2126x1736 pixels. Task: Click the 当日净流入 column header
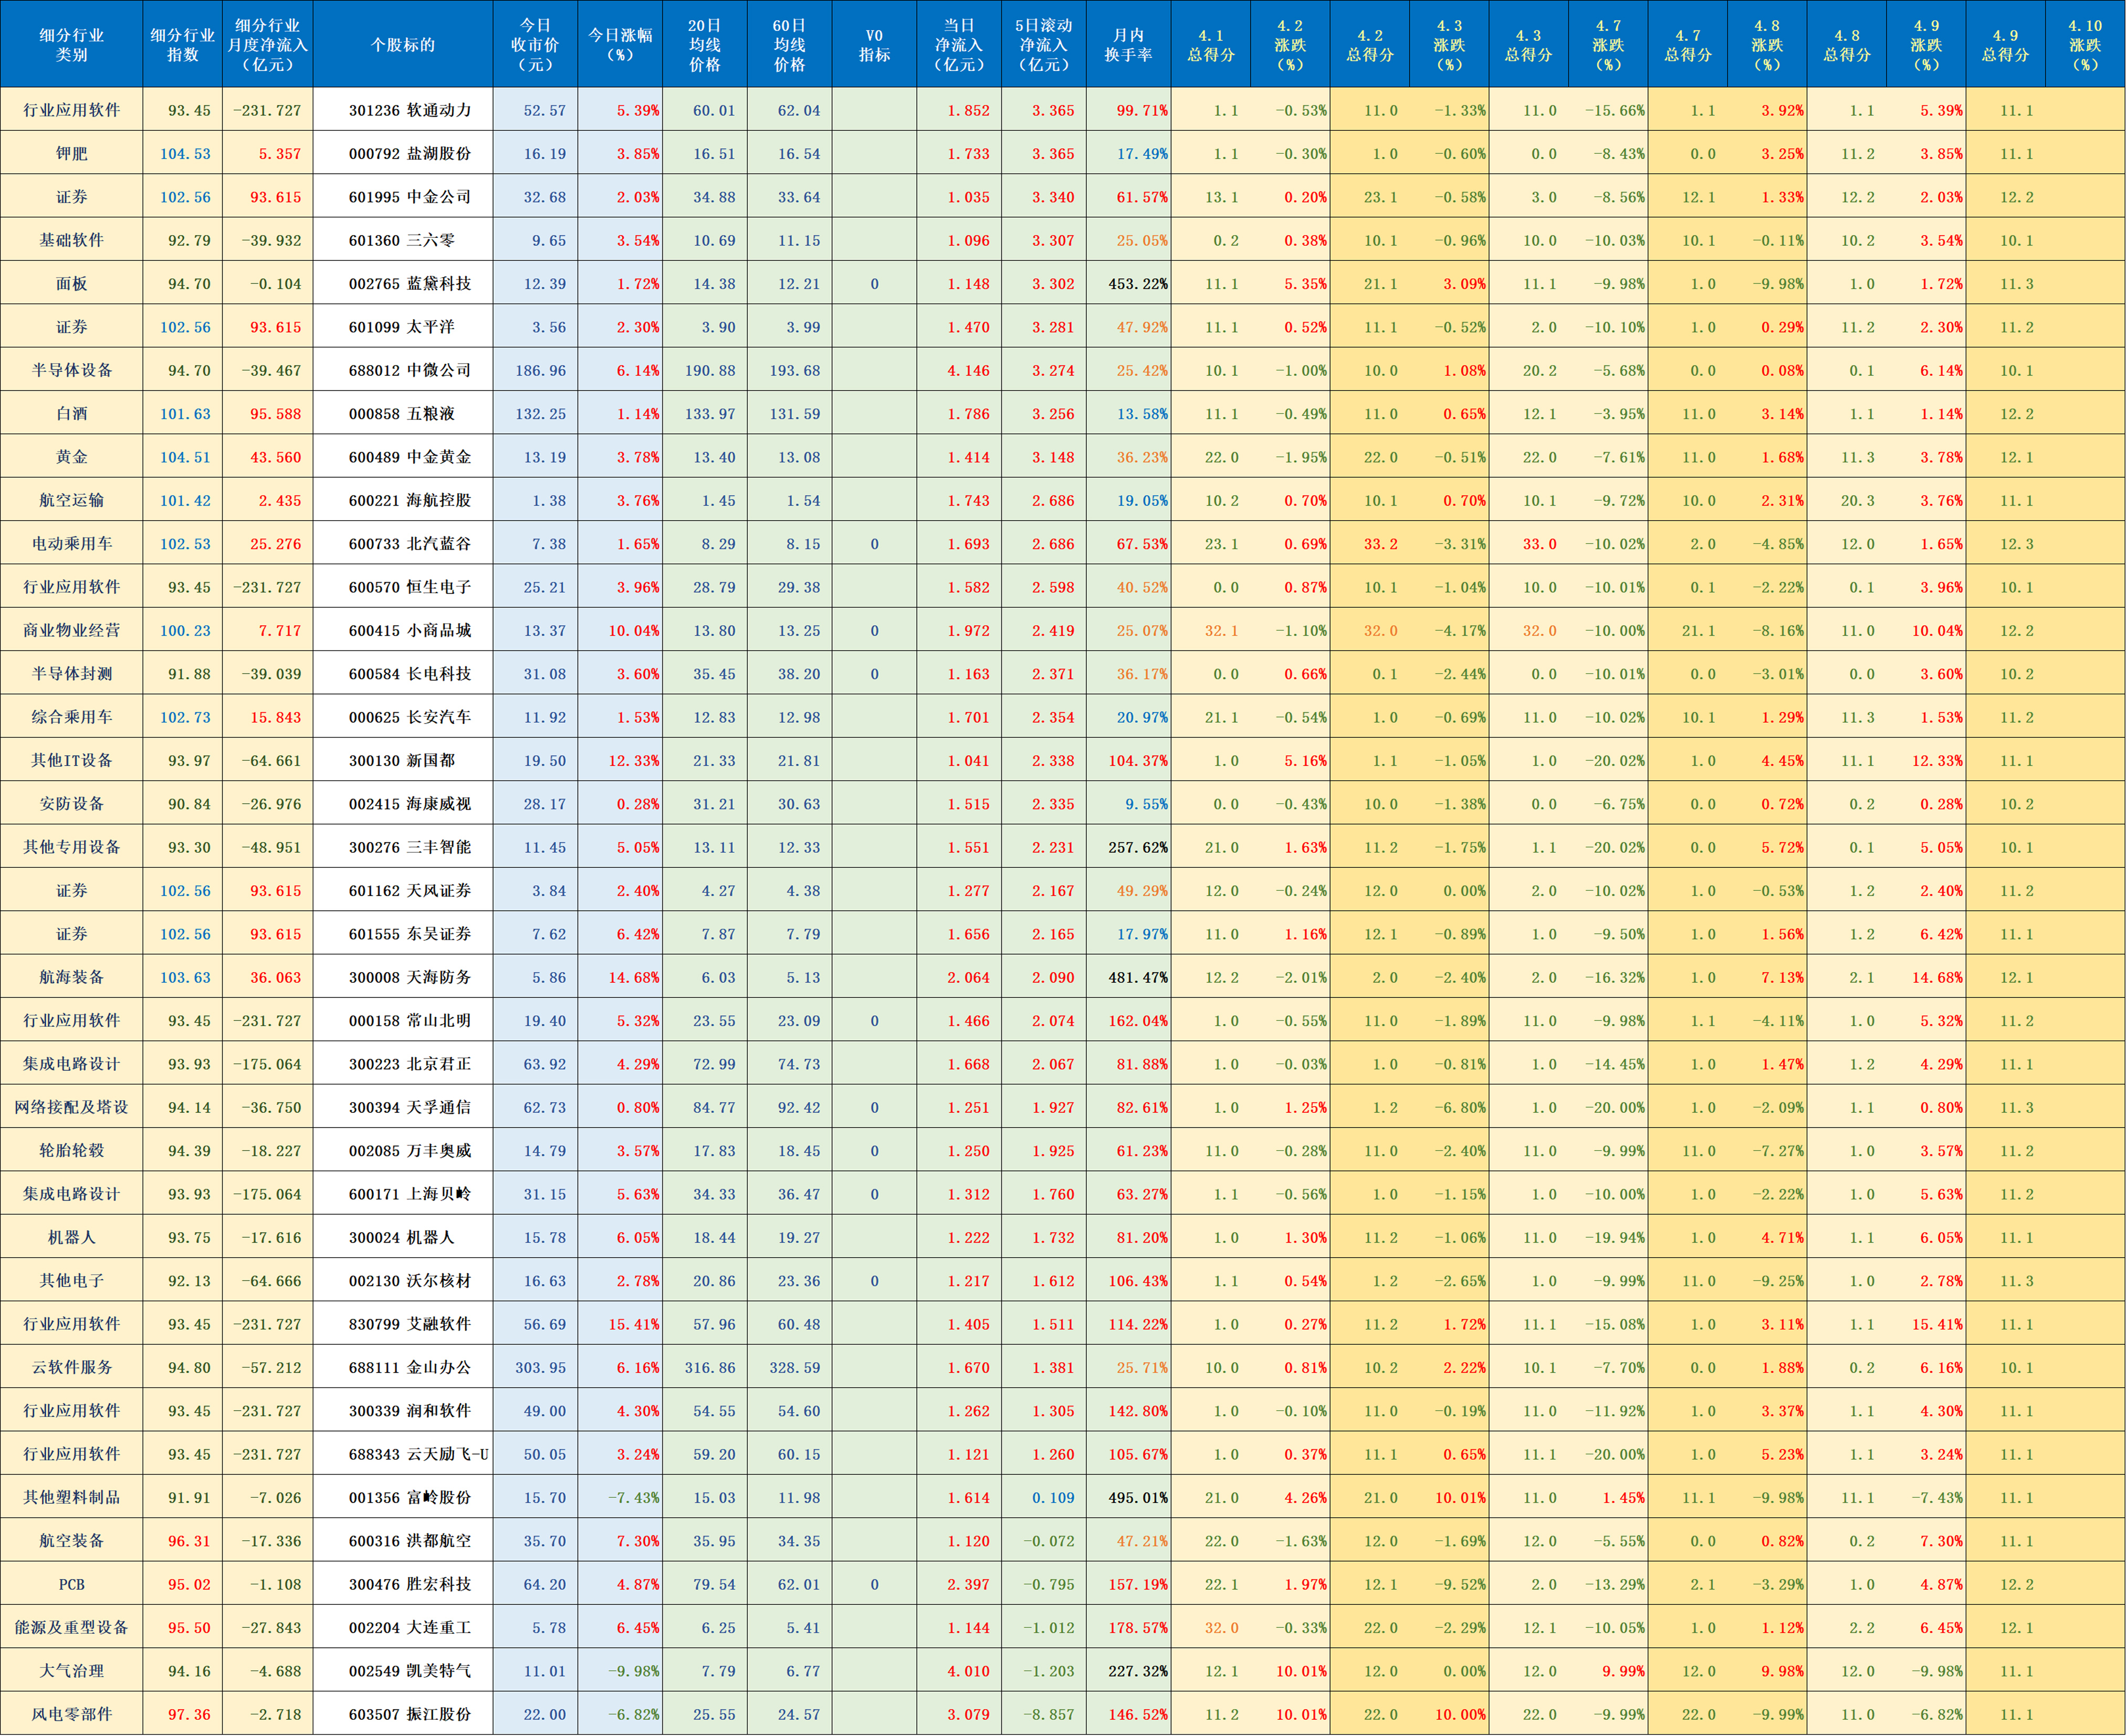[959, 44]
